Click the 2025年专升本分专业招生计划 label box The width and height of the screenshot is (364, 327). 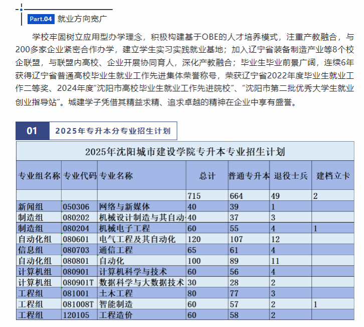tap(112, 131)
